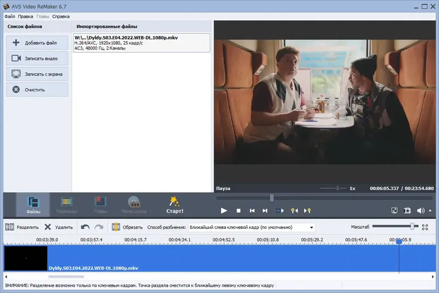
Task: Delete selection with the Удалить button
Action: pyautogui.click(x=59, y=227)
